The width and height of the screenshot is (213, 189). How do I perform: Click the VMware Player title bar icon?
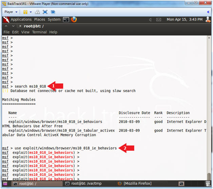pos(4,4)
